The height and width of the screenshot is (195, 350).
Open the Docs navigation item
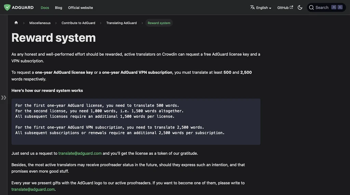tap(45, 8)
